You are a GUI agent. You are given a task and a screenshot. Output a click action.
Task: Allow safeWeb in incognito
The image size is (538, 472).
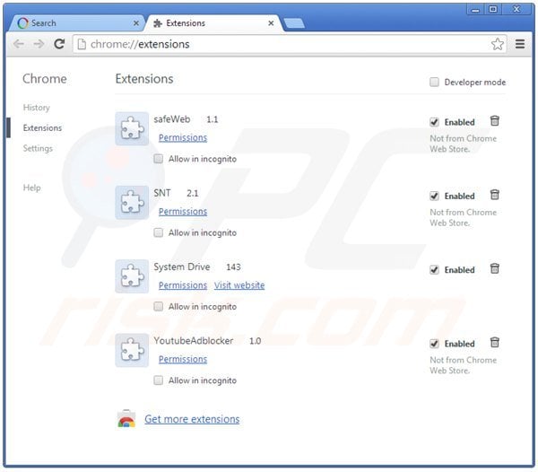click(158, 159)
